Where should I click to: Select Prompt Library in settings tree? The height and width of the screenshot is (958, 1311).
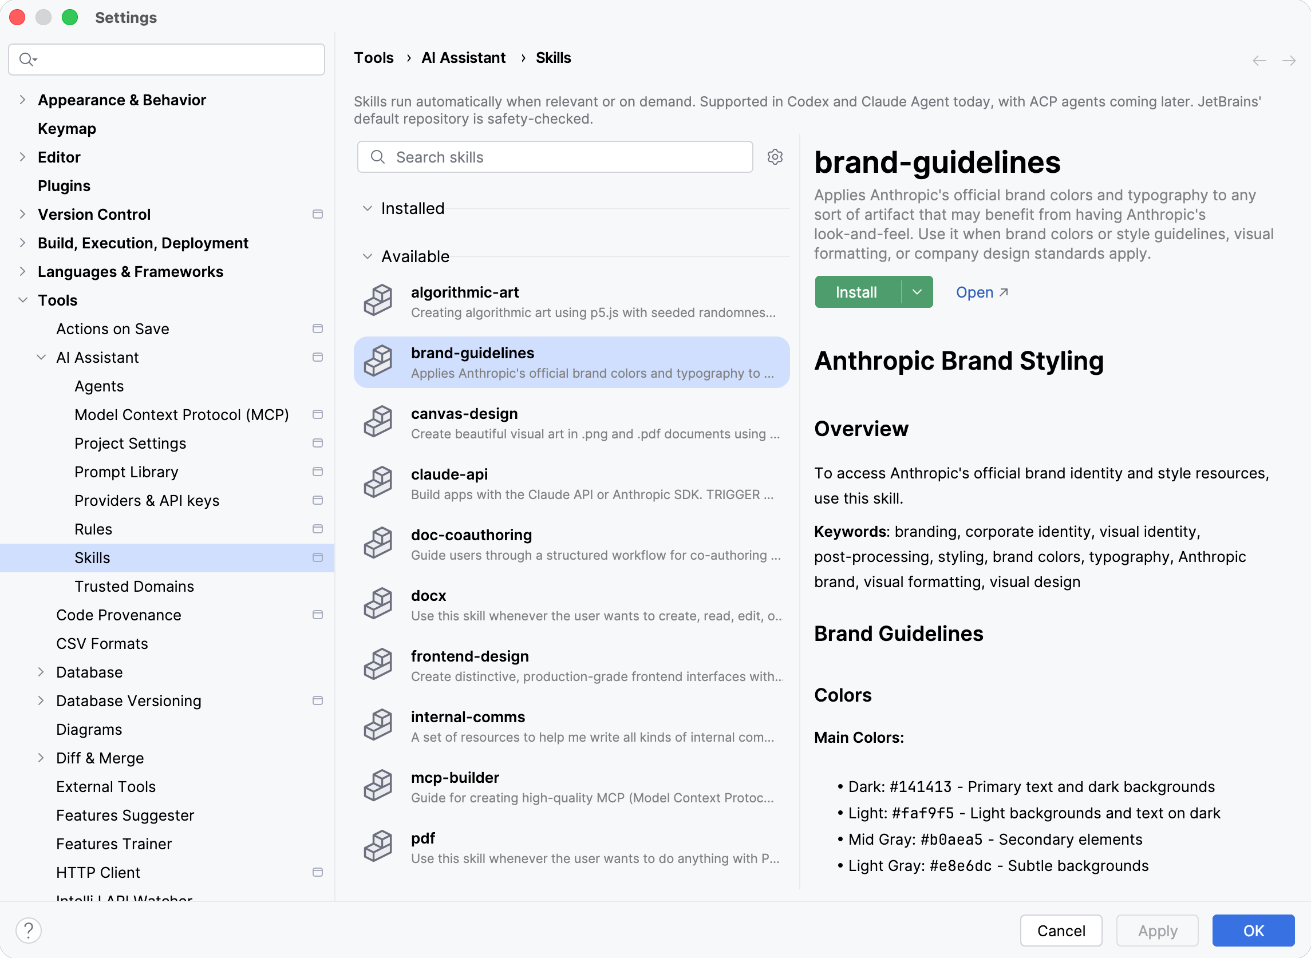127,472
